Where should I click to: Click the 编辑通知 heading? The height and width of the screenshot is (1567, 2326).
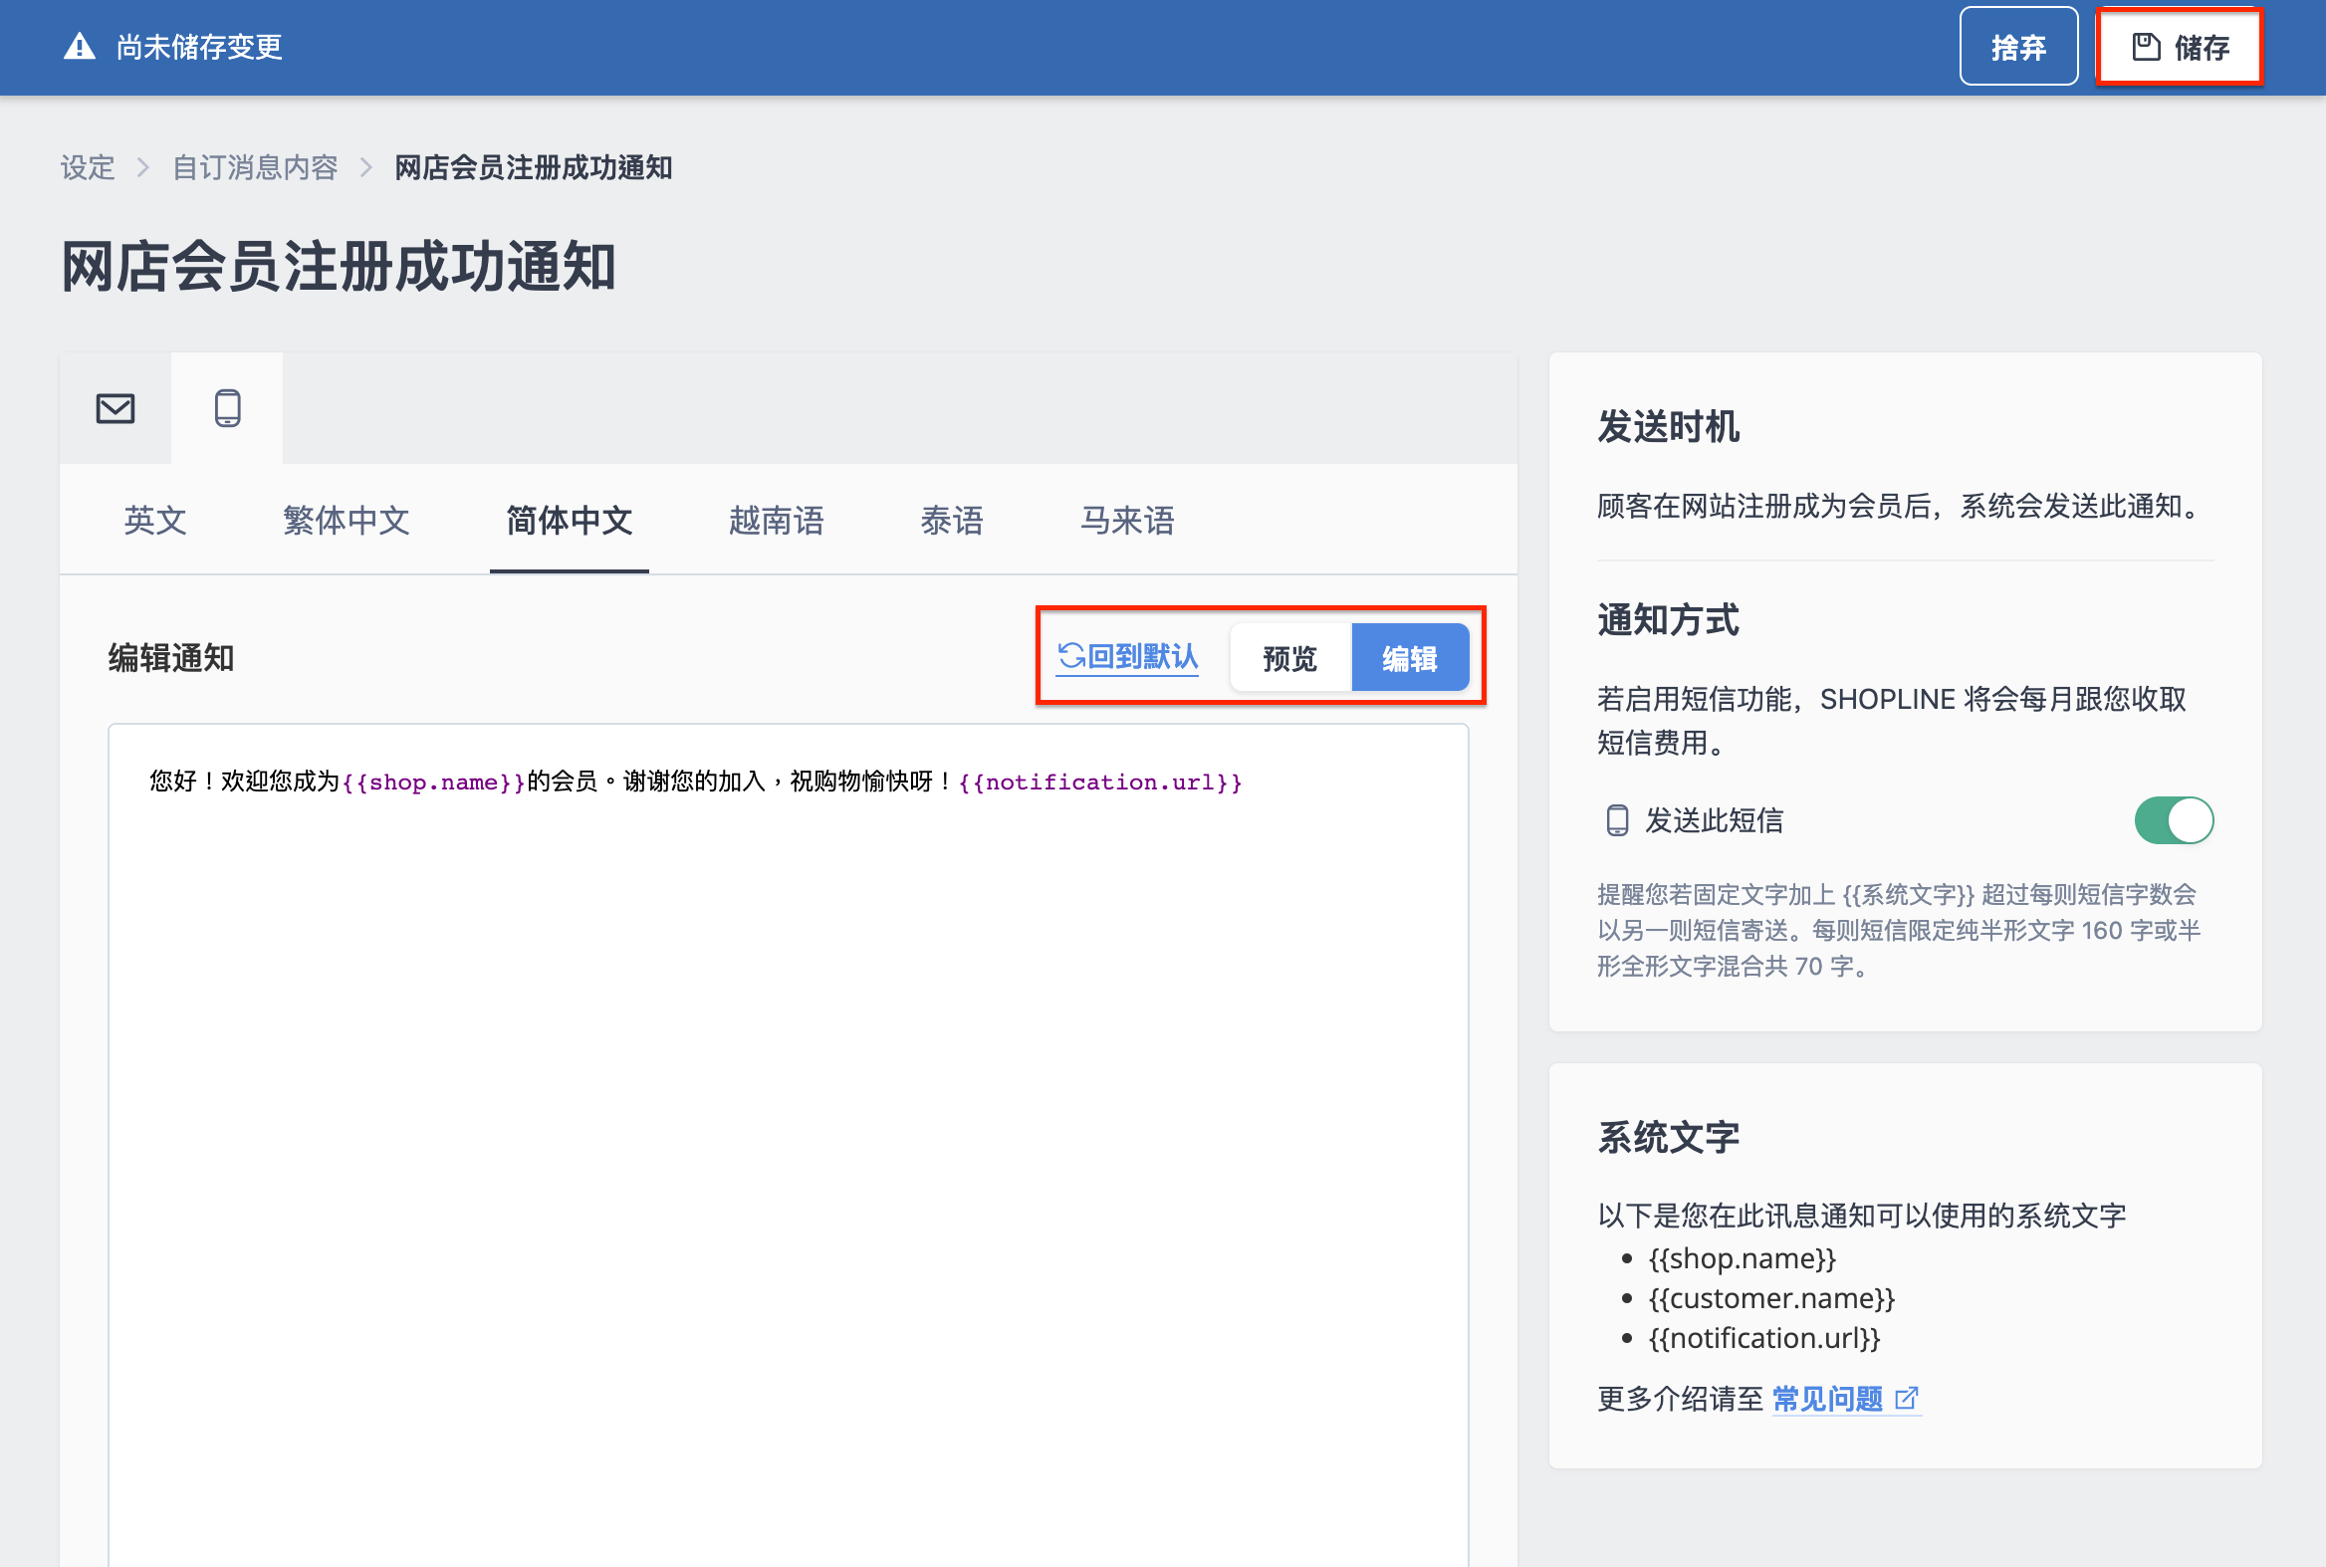[x=171, y=658]
